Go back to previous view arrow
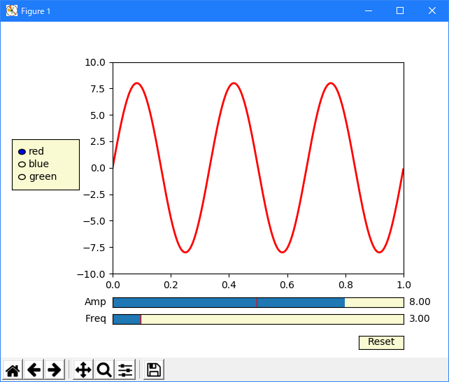 34,370
